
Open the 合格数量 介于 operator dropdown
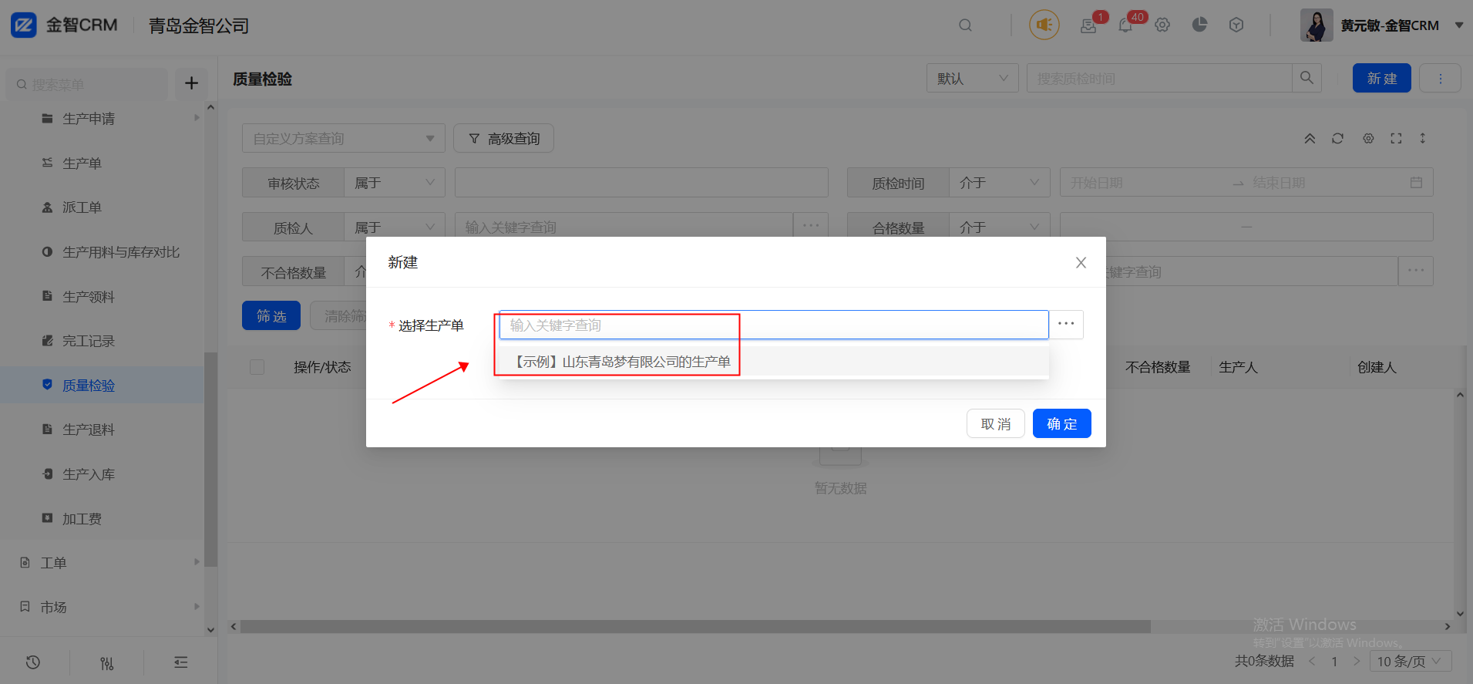pos(1000,225)
